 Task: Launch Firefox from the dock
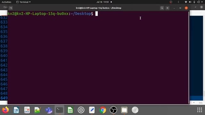[5, 110]
